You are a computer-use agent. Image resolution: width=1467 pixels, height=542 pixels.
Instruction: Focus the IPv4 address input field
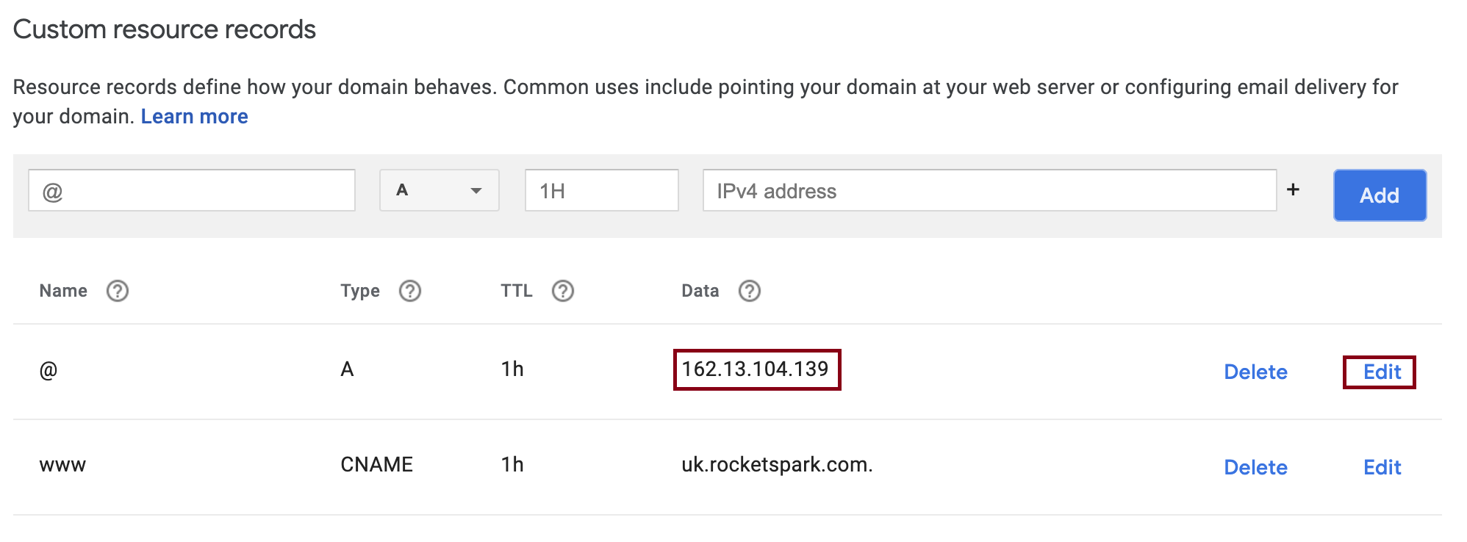(989, 190)
